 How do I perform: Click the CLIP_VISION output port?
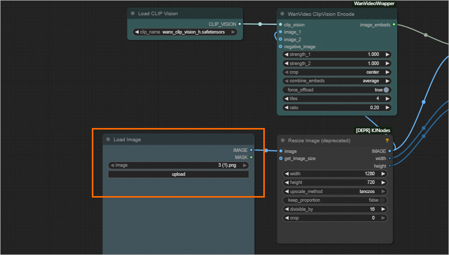tap(240, 24)
